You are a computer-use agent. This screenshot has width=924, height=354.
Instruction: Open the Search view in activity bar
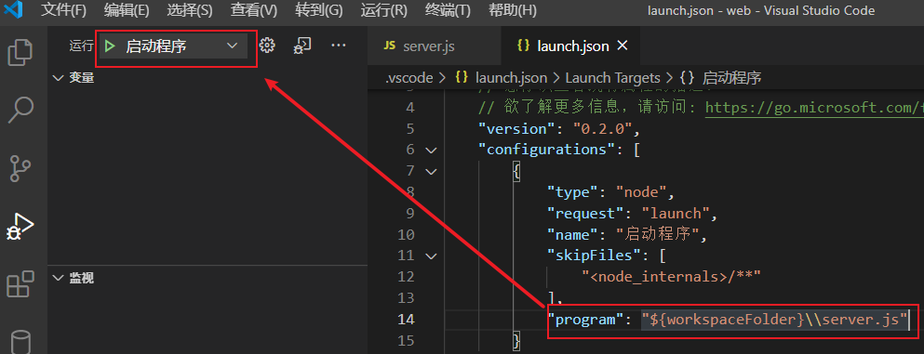20,110
